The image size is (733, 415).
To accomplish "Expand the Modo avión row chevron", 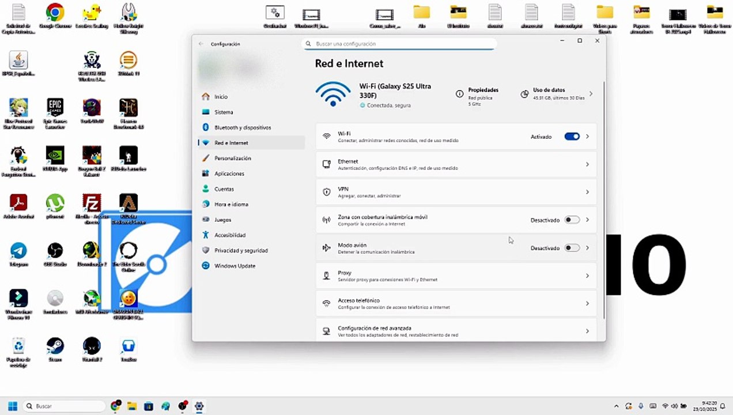I will [587, 248].
